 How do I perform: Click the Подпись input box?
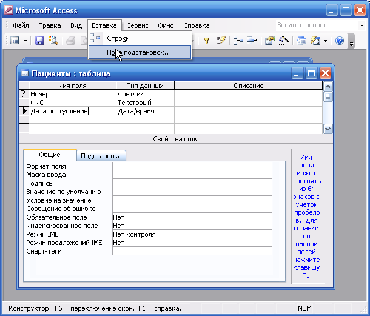click(192, 183)
